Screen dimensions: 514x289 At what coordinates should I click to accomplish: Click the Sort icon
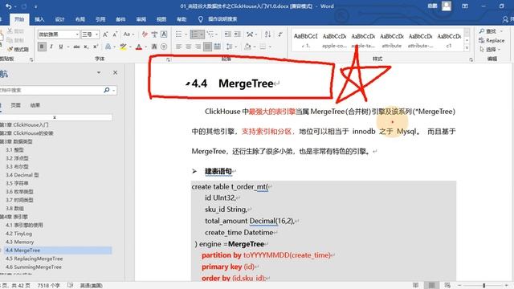tap(267, 35)
